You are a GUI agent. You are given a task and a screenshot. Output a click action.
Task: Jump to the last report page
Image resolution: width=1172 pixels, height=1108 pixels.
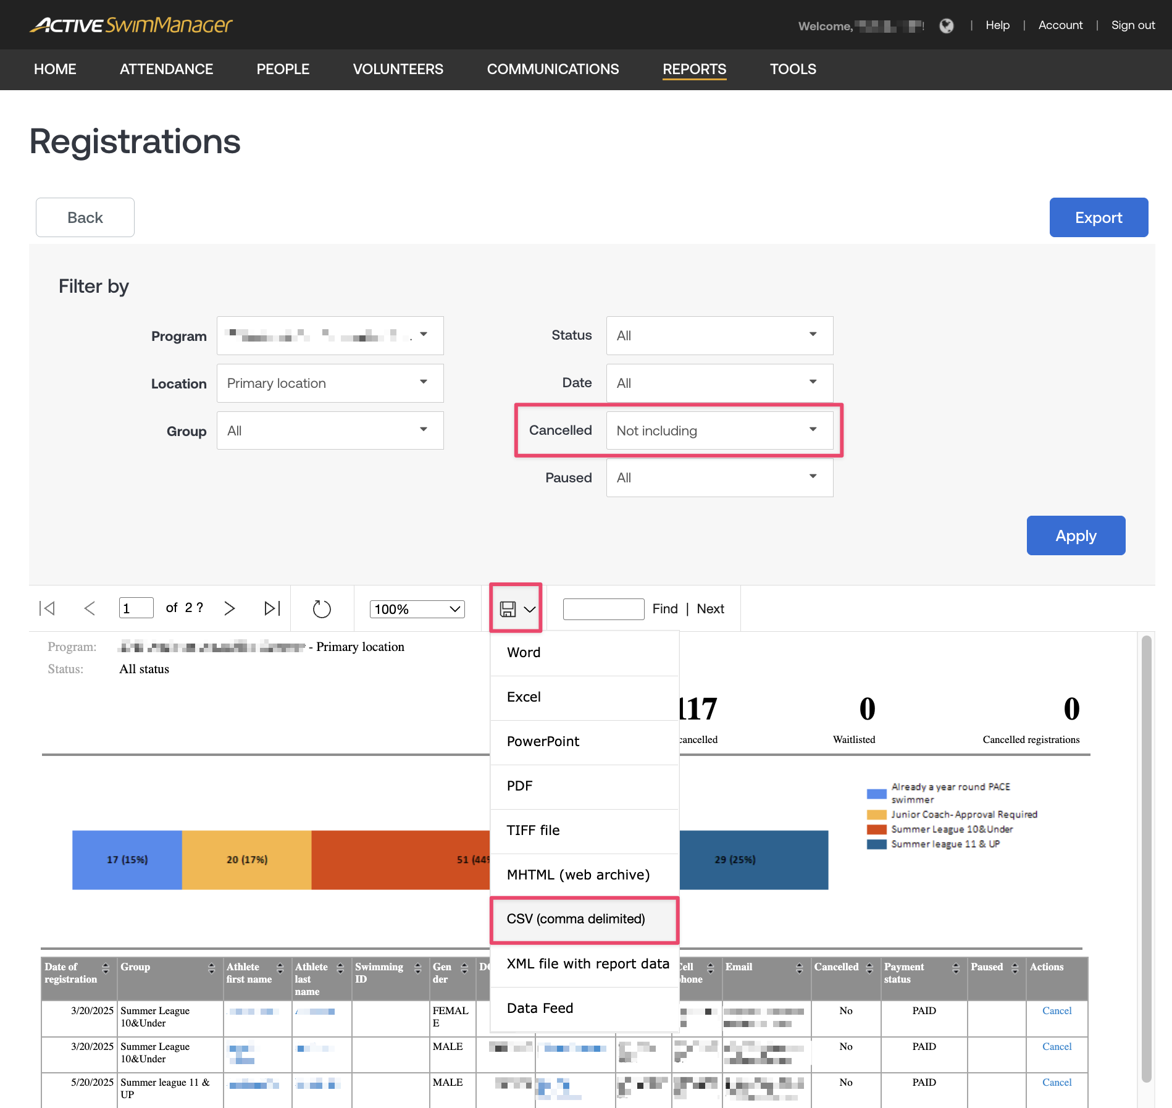pyautogui.click(x=270, y=608)
